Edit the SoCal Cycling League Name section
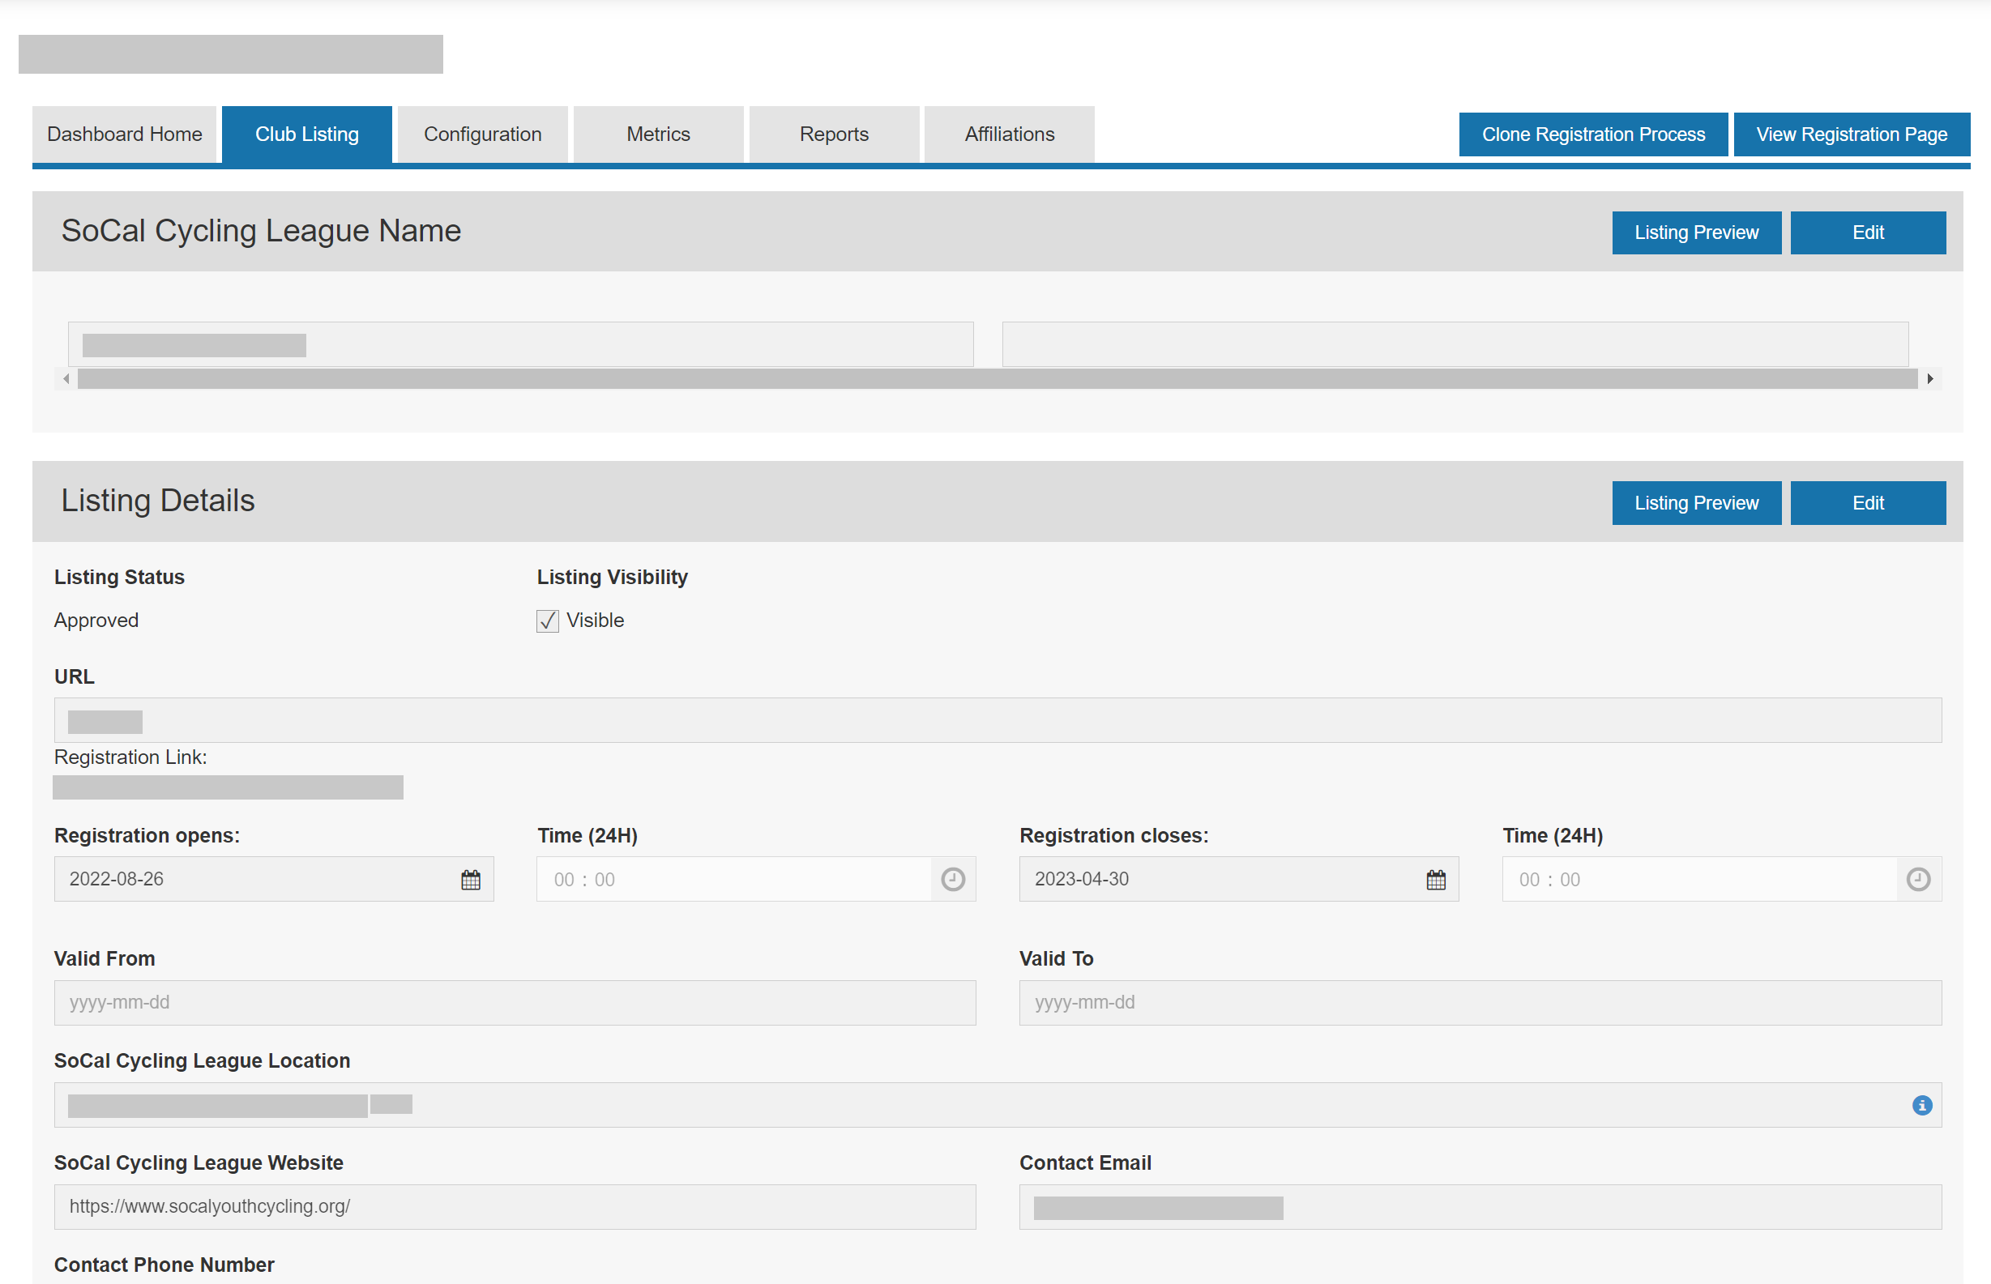The width and height of the screenshot is (1991, 1284). (x=1868, y=232)
